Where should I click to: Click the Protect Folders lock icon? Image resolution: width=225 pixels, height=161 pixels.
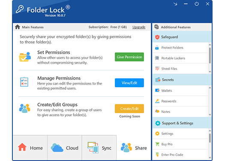click(157, 48)
